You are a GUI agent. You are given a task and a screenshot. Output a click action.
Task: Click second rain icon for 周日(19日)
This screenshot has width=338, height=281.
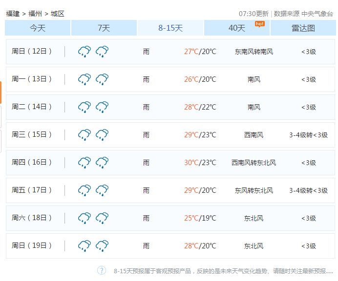[102, 245]
